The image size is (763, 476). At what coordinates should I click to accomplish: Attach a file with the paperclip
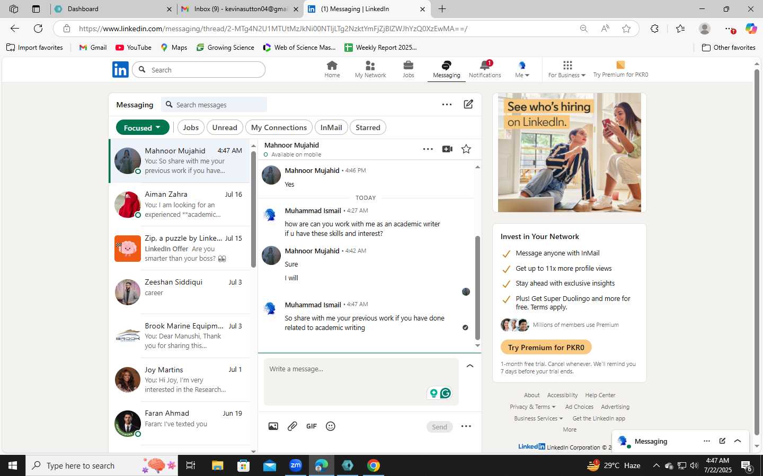click(292, 426)
